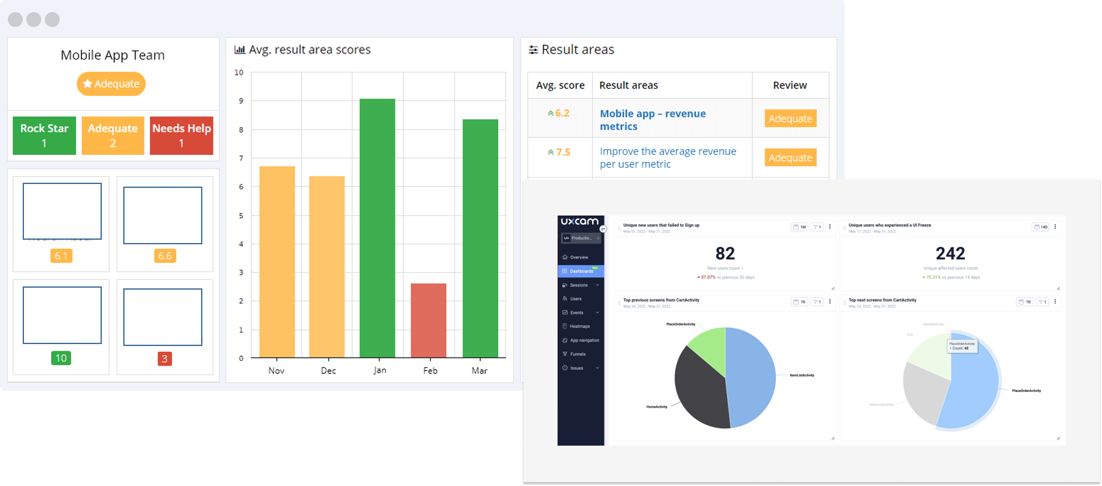
Task: Expand the Events submenu chevron
Action: tap(597, 313)
